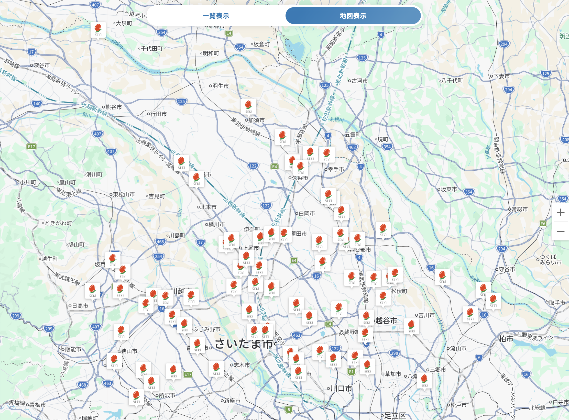Open SEKI marker left of 越谷市 label
This screenshot has height=420, width=569.
366,317
